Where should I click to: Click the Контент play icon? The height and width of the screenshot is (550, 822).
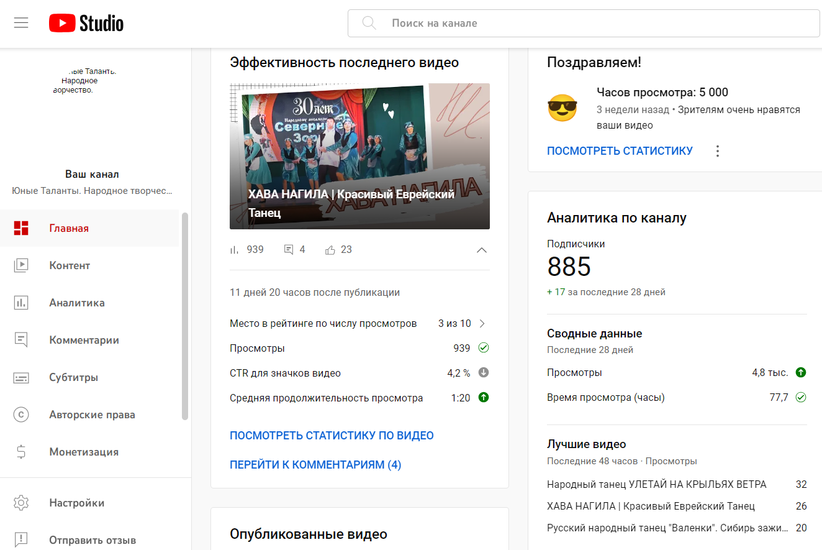pos(21,265)
